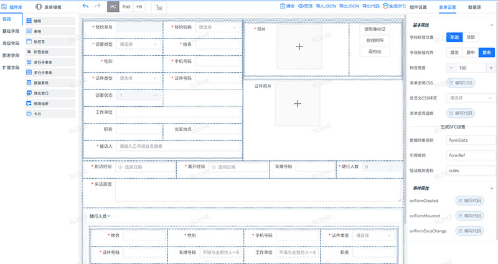Viewport: 498px width, 264px height.
Task: Click 编写代码 for onFormCreated
Action: (x=470, y=201)
